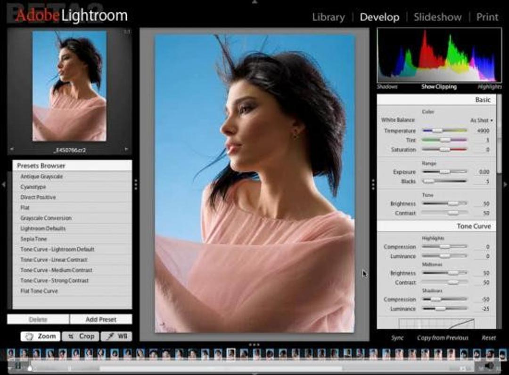Switch to the Library module
The image size is (509, 375).
[328, 17]
